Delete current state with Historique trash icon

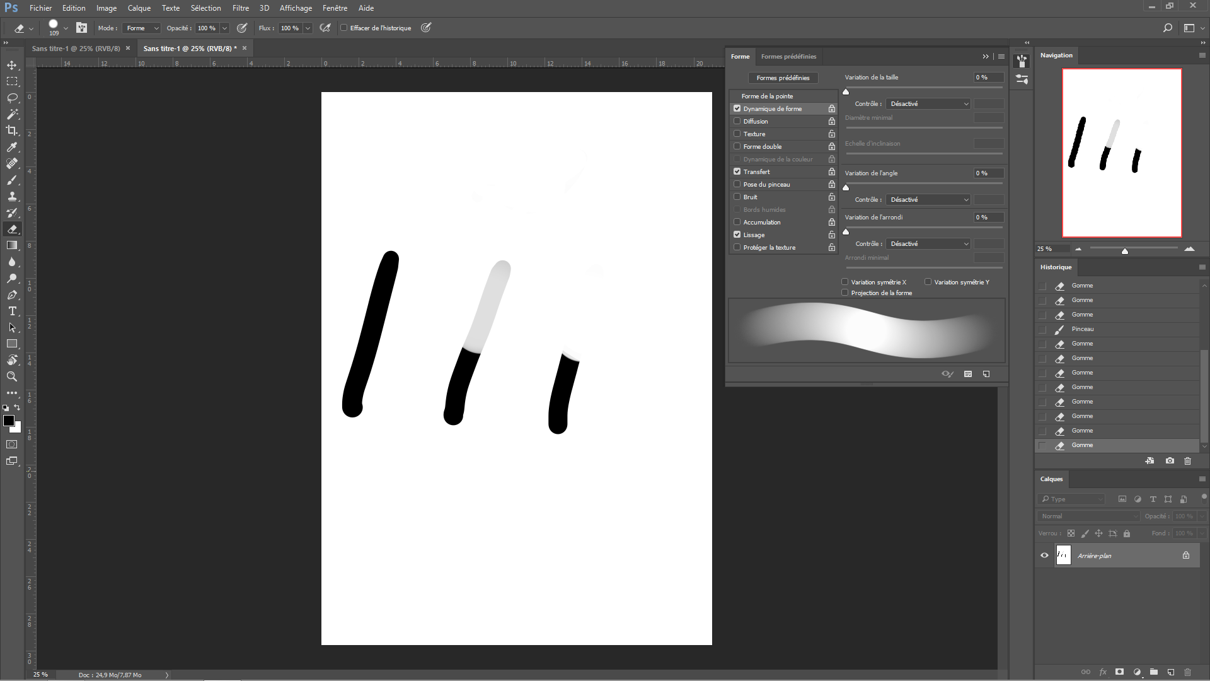pos(1188,461)
